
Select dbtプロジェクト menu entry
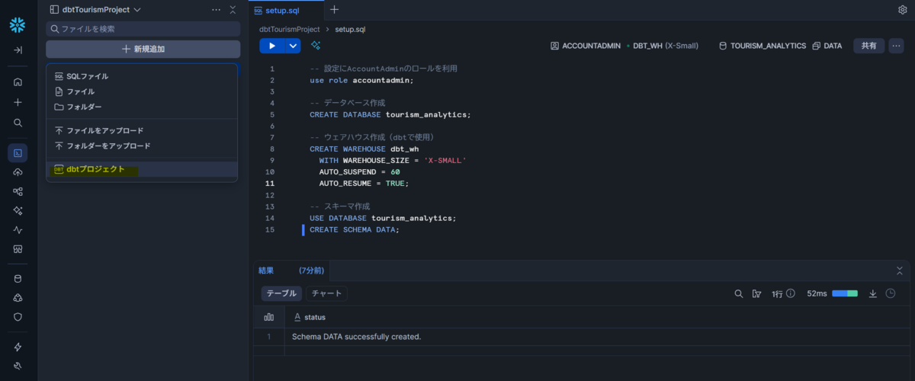[142, 169]
